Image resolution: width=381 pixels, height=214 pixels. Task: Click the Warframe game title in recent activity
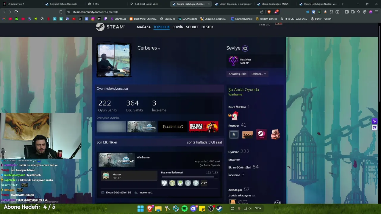143,157
